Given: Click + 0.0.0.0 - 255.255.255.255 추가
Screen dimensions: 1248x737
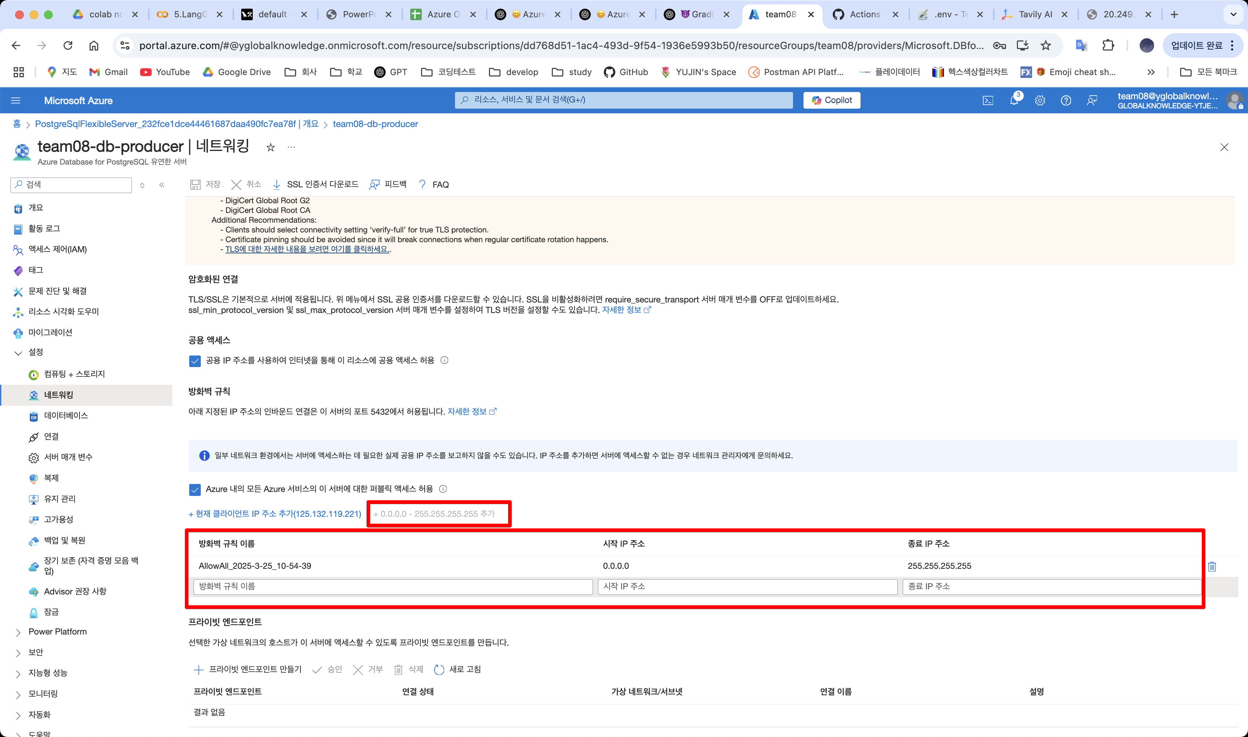Looking at the screenshot, I should pyautogui.click(x=434, y=514).
